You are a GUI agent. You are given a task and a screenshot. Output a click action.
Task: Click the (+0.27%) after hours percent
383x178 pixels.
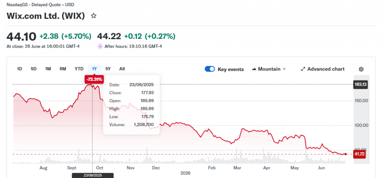[160, 36]
